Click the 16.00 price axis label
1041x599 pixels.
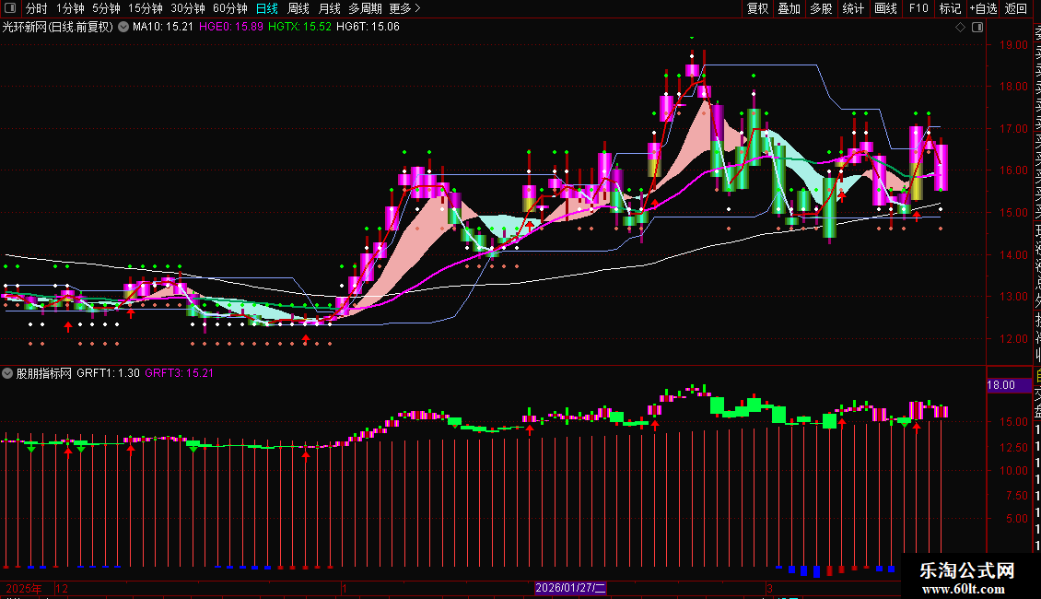click(x=1013, y=170)
